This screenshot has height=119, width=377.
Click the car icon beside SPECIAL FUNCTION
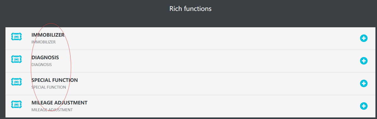point(16,82)
